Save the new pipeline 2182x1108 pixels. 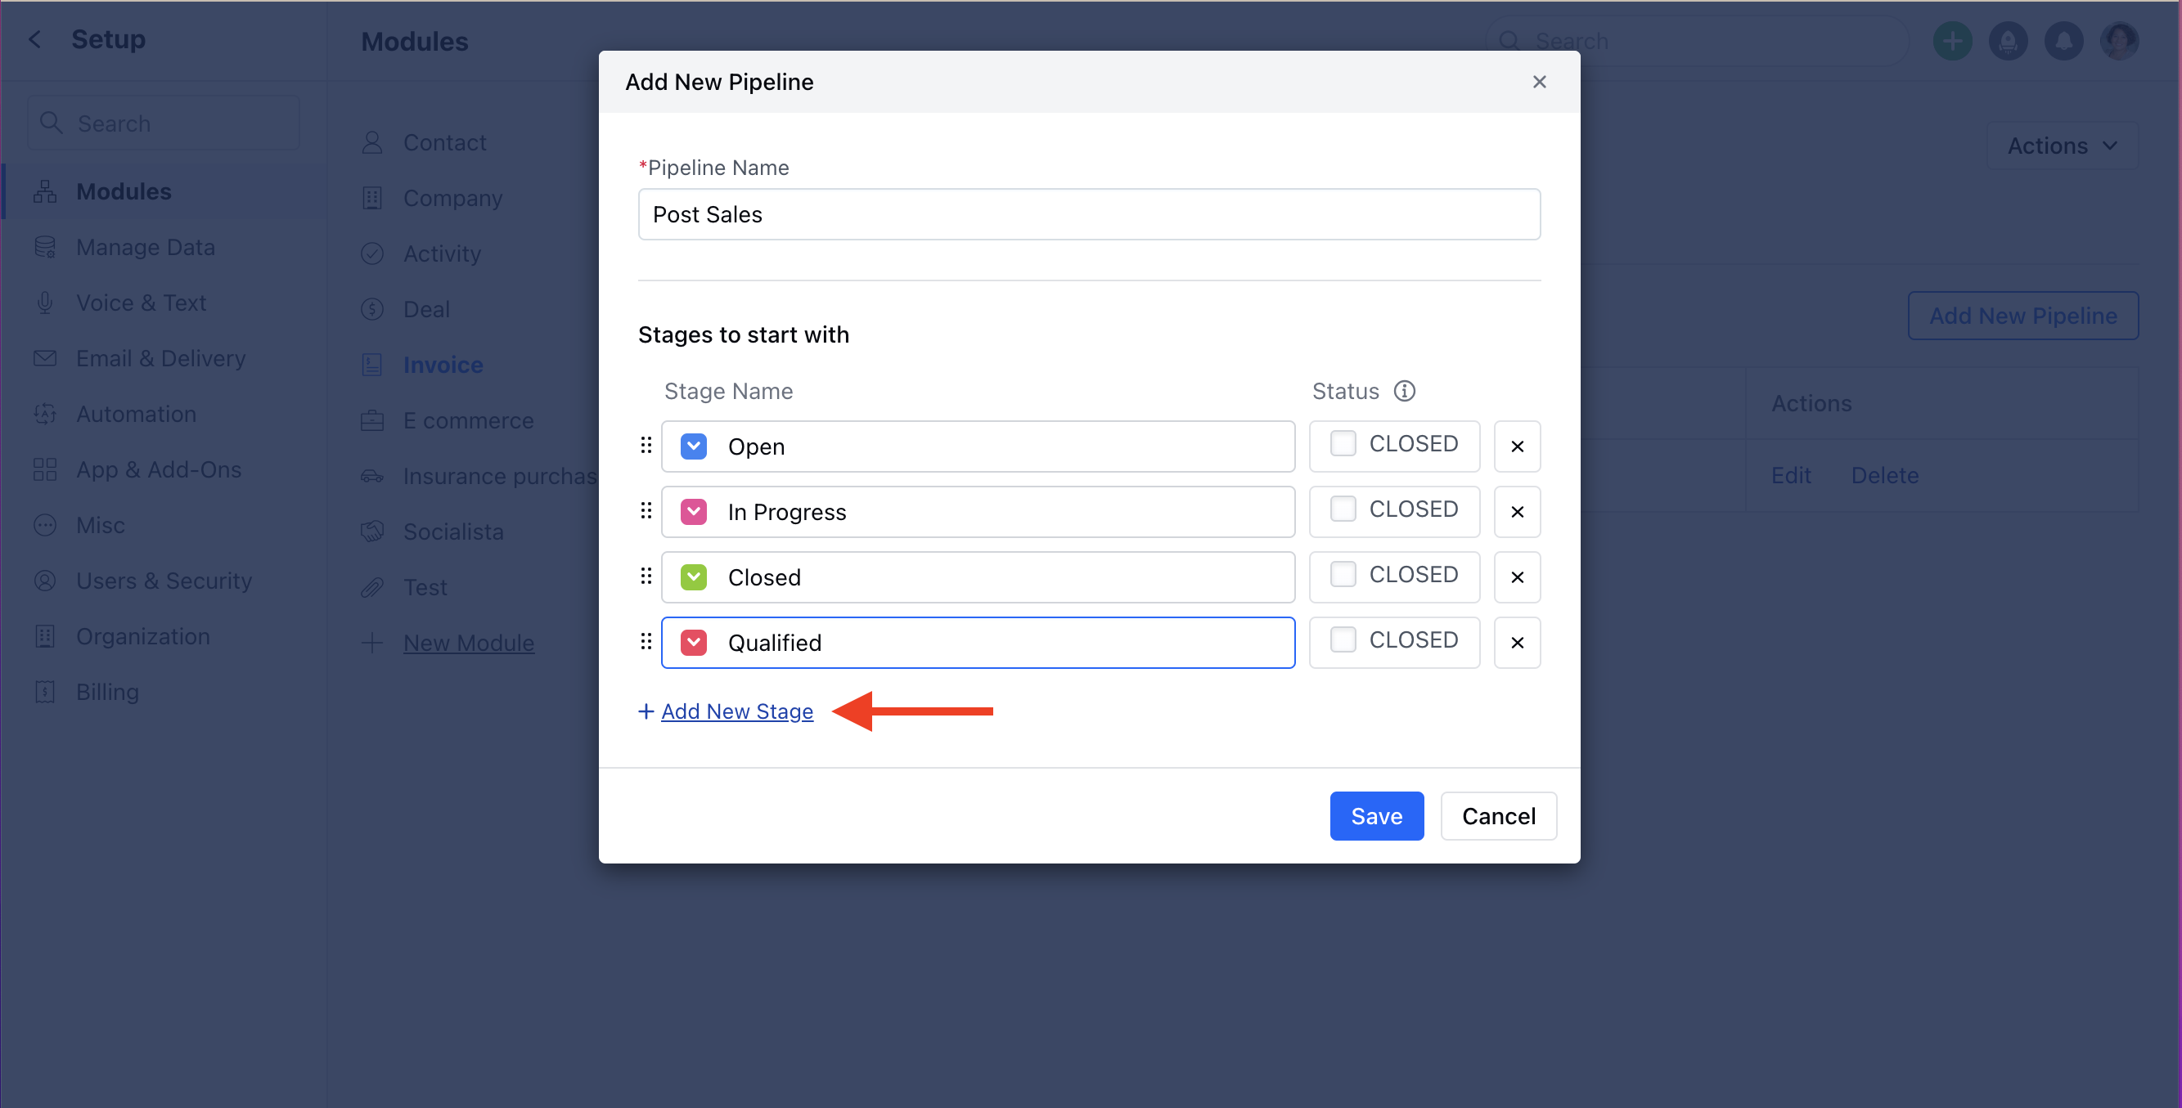[x=1375, y=816]
